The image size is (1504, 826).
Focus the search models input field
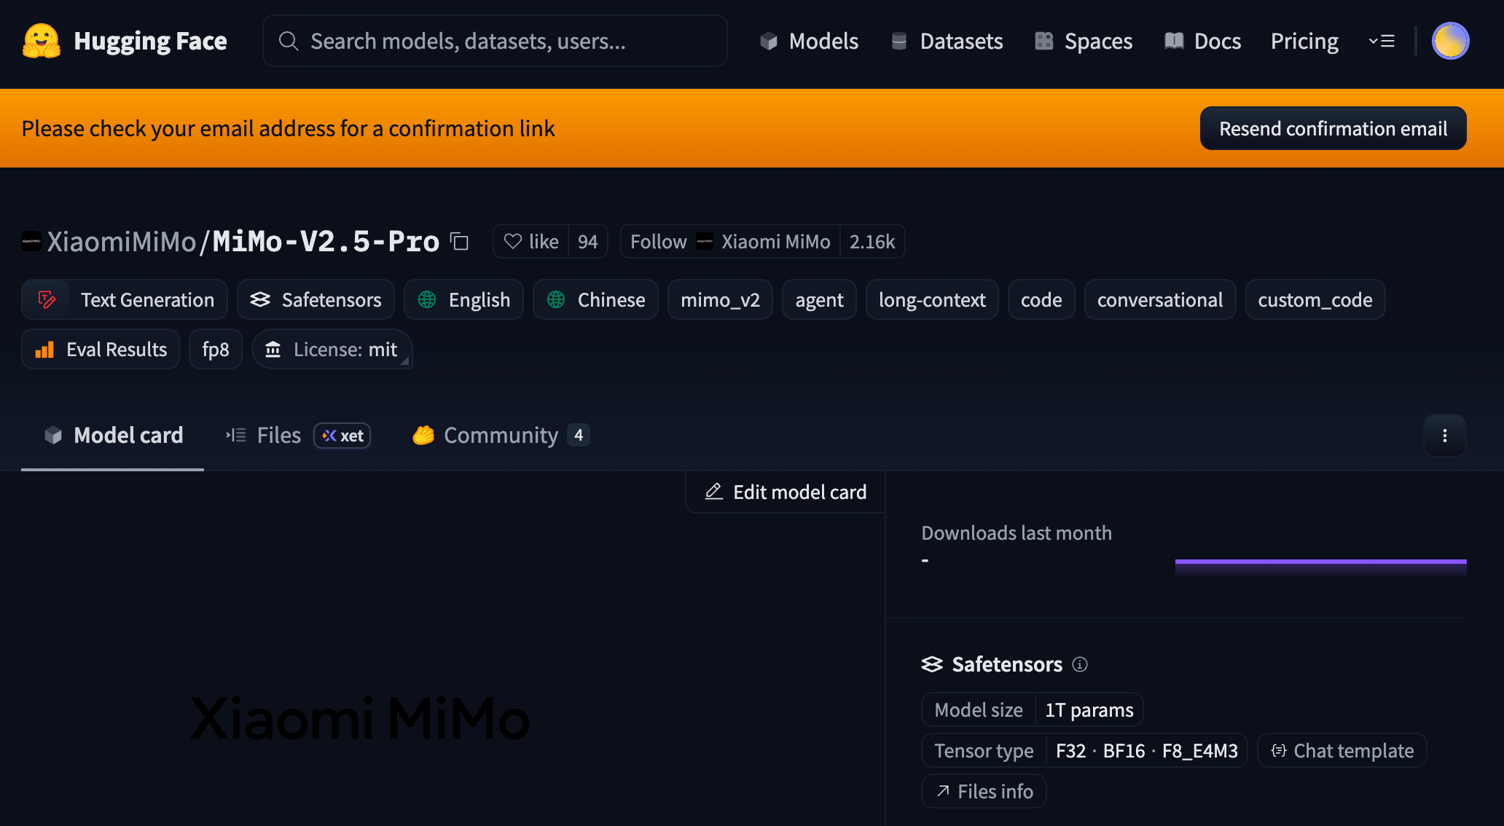[x=496, y=41]
